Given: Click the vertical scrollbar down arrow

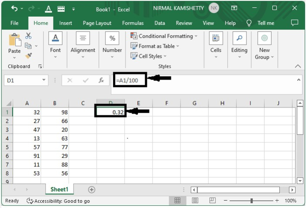Looking at the screenshot, I should (x=300, y=180).
